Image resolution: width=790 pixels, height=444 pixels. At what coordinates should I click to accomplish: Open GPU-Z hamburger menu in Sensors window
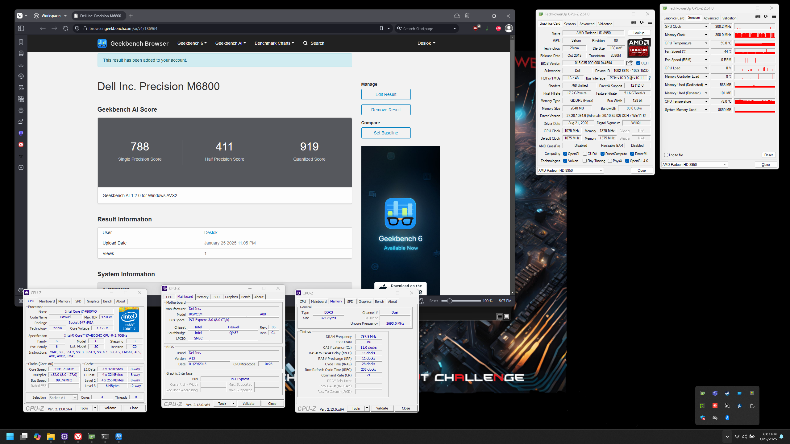pos(774,16)
